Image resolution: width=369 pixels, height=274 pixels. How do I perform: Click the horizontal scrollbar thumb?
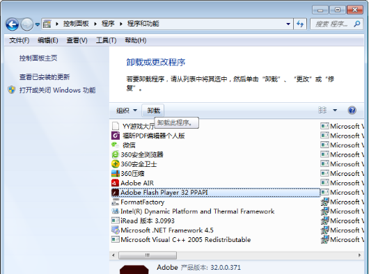(148, 255)
